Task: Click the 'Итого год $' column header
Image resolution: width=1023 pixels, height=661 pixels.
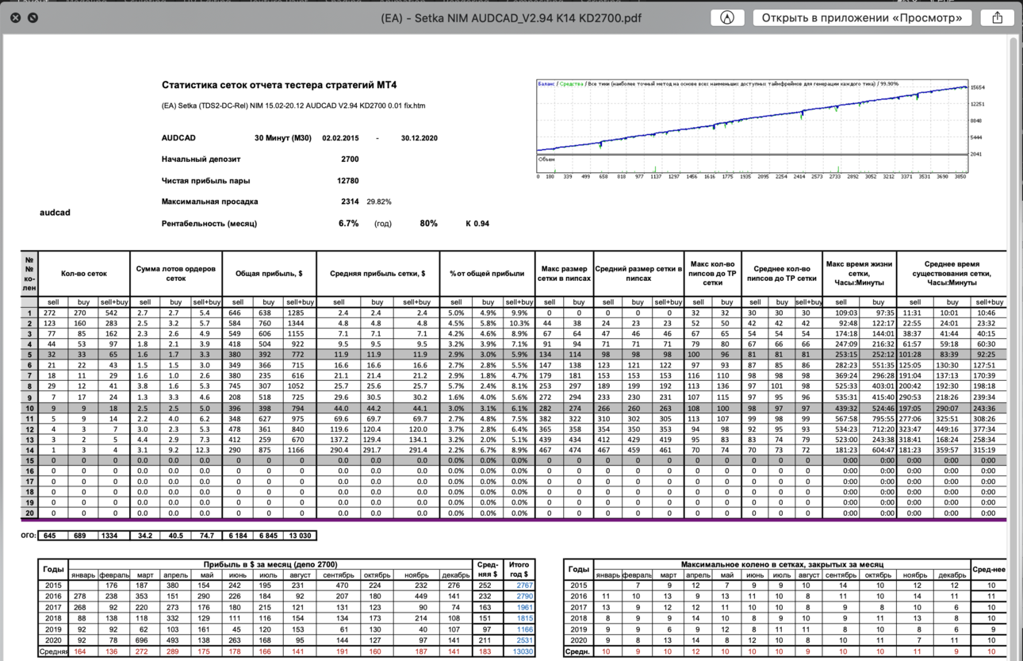Action: 519,569
